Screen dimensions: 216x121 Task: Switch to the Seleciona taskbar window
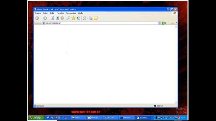coord(127,118)
